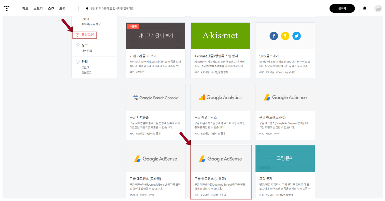Select 플러그인 in the sidebar
The image size is (385, 201).
88,35
